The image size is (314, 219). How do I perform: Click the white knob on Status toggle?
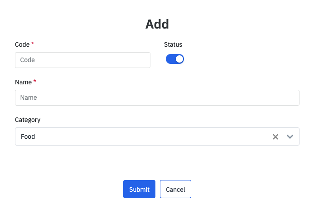point(179,59)
